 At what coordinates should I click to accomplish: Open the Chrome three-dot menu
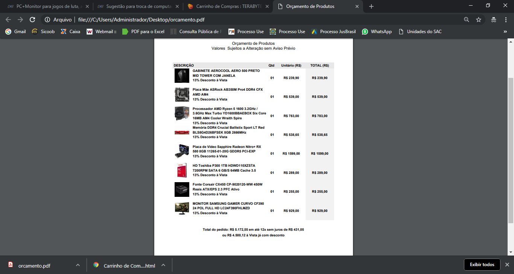[x=506, y=20]
